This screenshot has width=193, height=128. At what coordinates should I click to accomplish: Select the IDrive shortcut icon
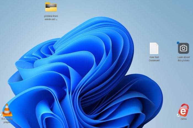[183, 110]
